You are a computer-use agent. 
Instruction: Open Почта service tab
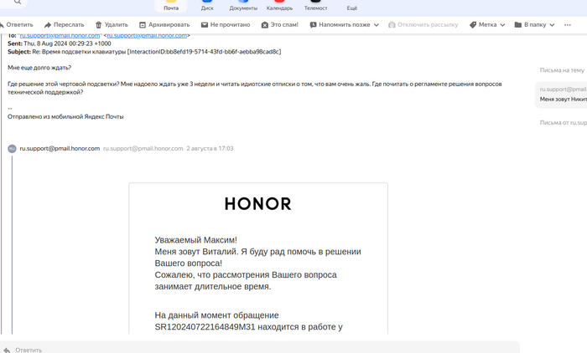(x=171, y=5)
